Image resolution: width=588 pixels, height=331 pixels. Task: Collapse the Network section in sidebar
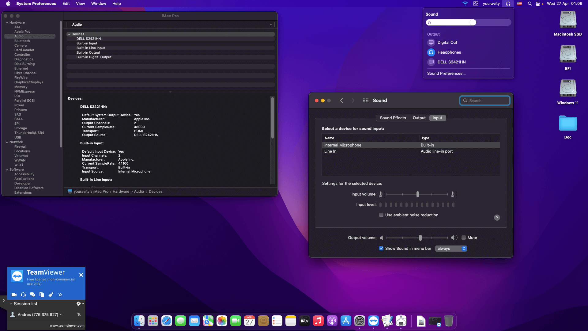tap(7, 142)
